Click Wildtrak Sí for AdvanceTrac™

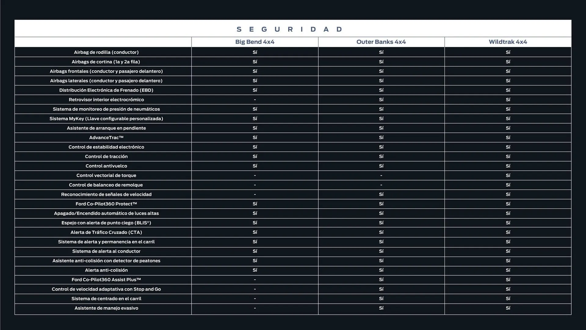coord(508,137)
